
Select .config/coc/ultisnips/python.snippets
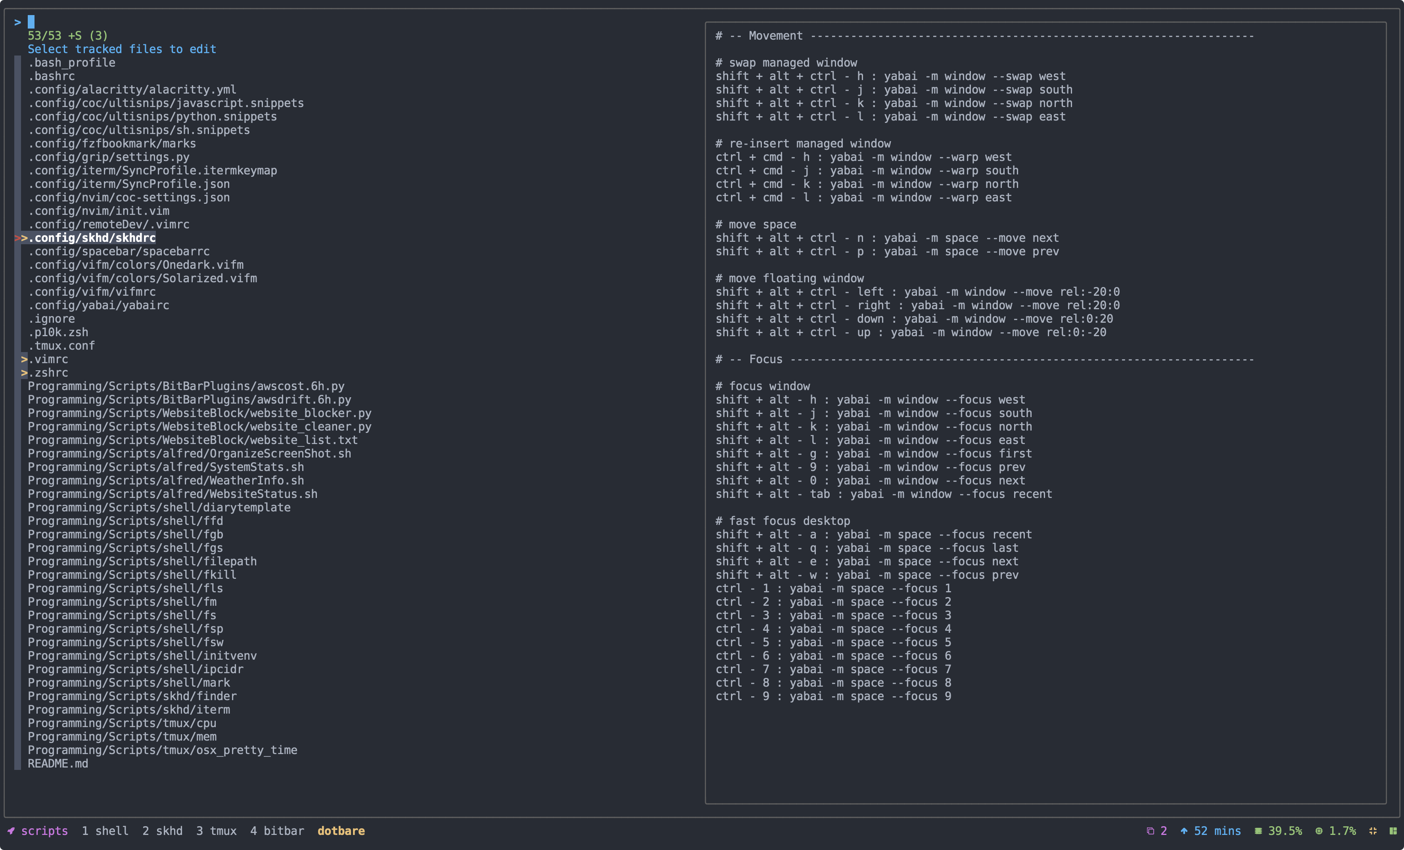pyautogui.click(x=152, y=116)
